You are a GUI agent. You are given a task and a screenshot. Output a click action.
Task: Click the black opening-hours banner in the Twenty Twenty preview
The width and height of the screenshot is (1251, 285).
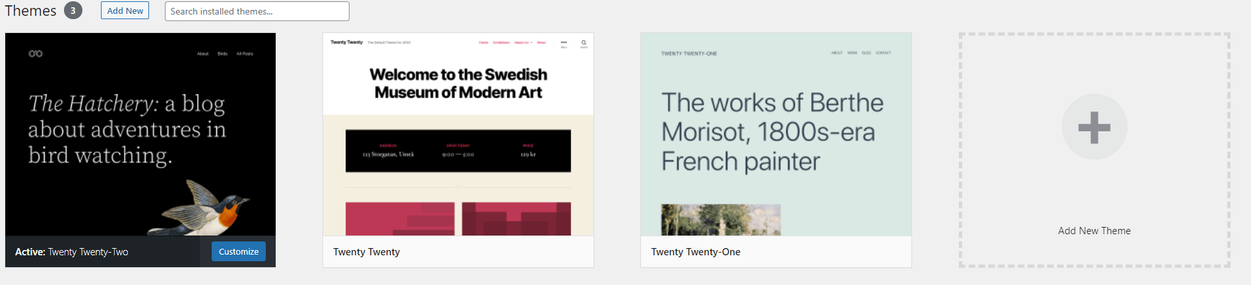(458, 151)
